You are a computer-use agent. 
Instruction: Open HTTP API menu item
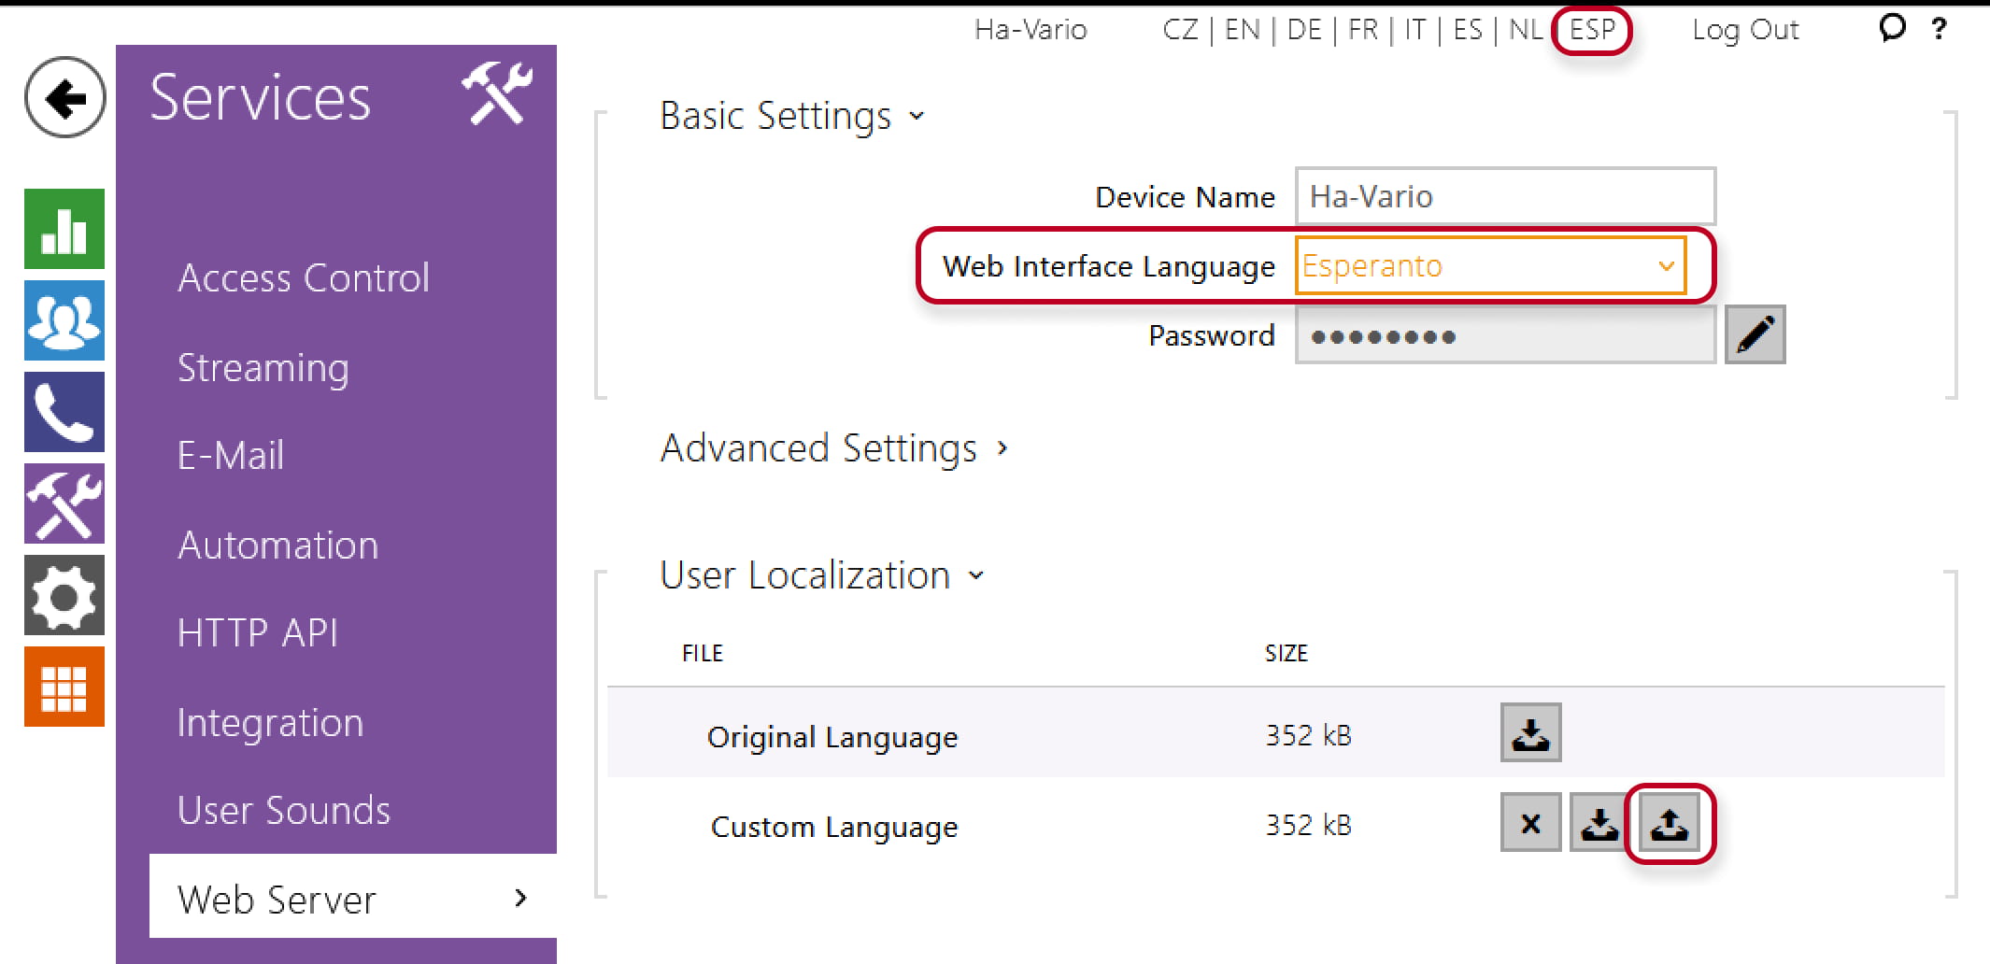point(258,633)
